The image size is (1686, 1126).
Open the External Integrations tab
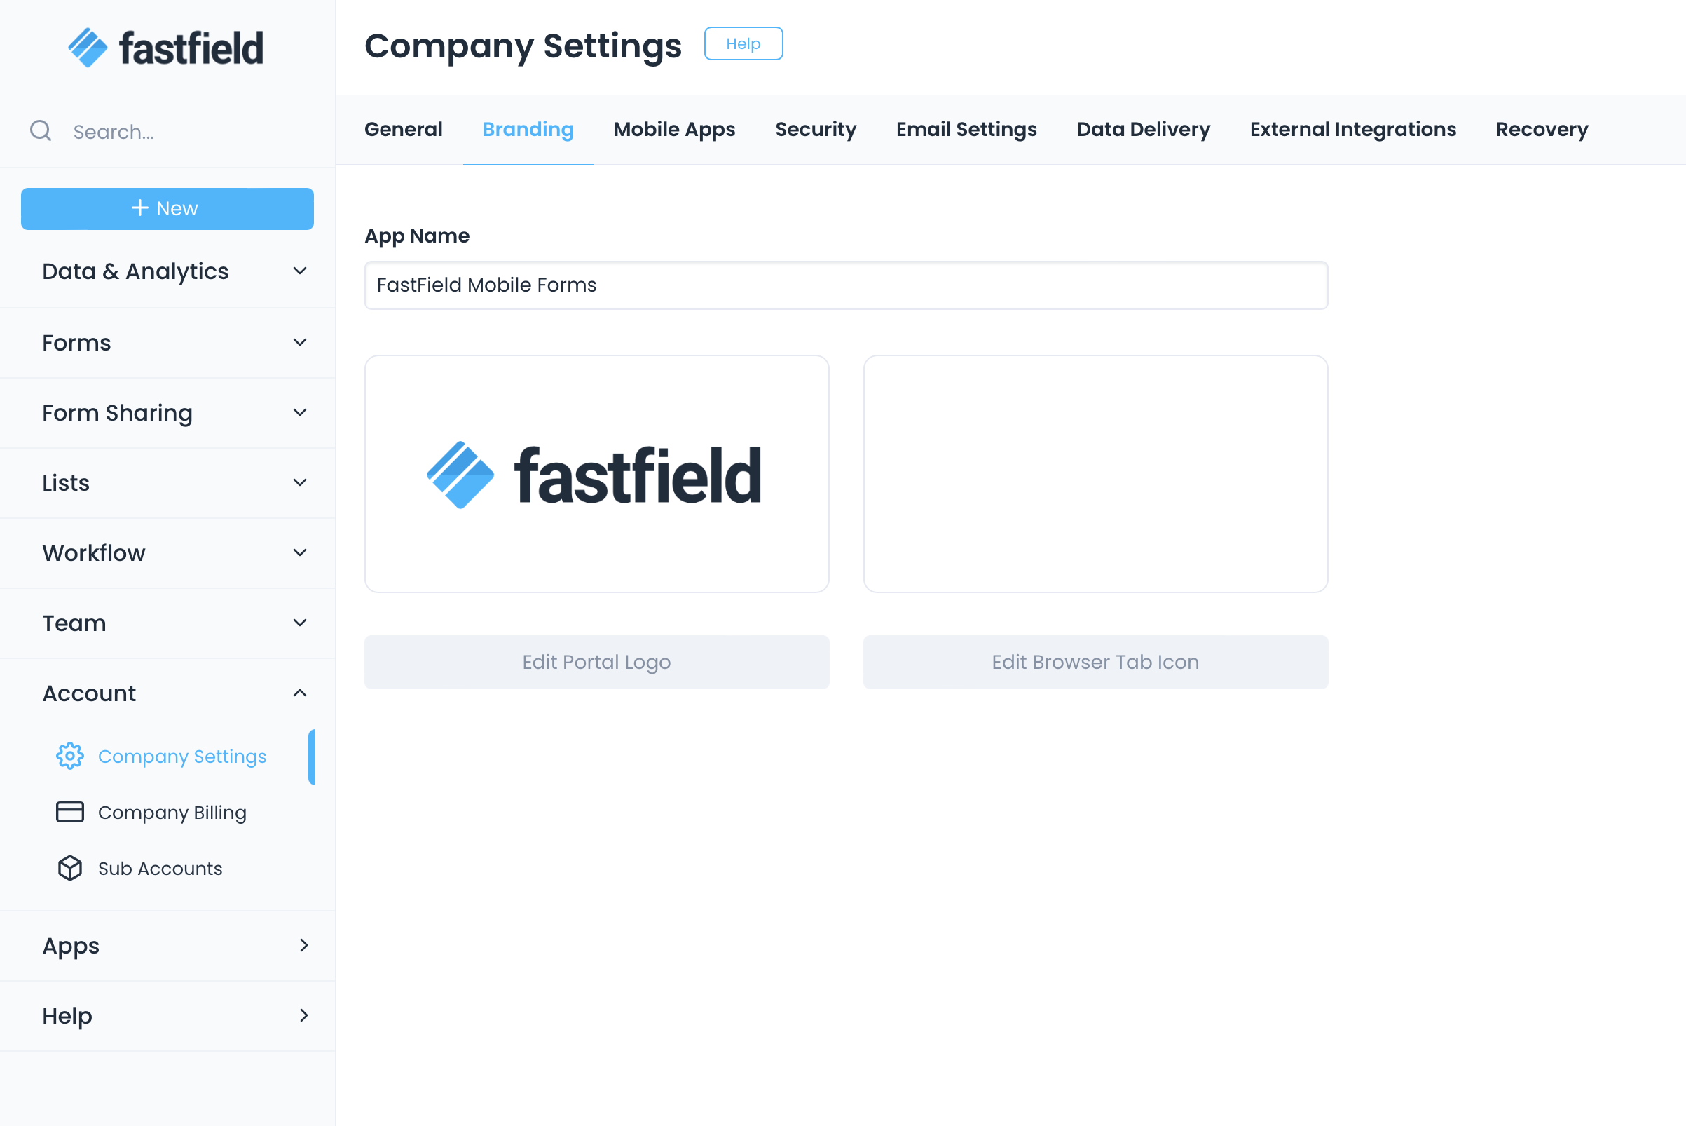coord(1353,129)
